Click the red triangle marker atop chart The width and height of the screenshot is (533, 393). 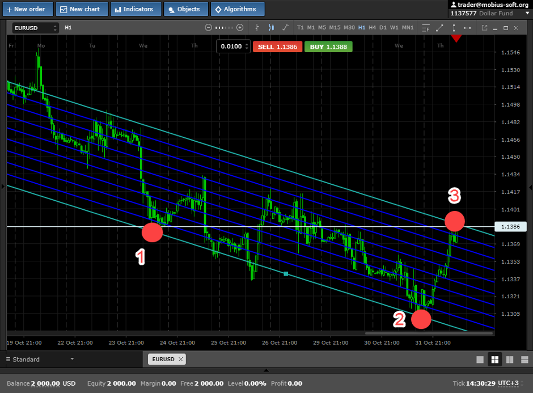click(x=456, y=38)
